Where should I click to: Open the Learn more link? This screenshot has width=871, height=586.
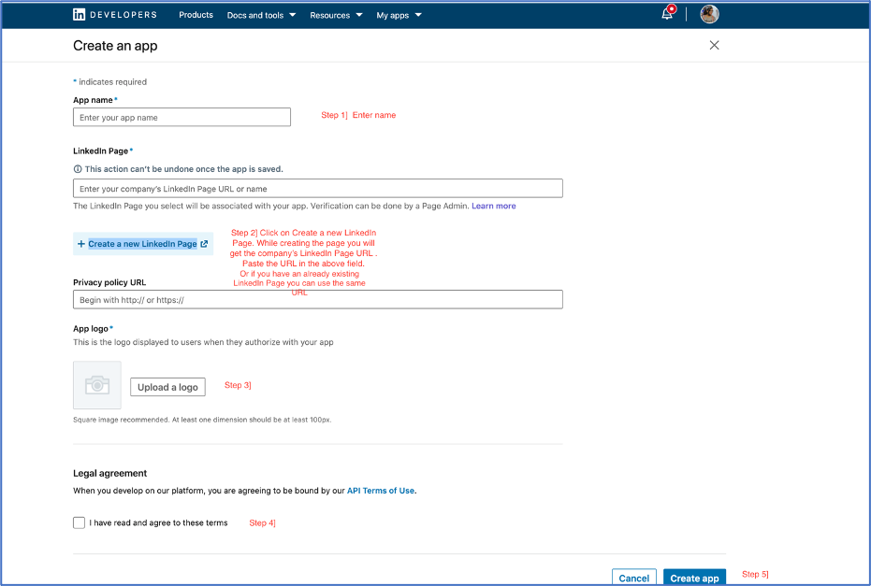pos(494,206)
